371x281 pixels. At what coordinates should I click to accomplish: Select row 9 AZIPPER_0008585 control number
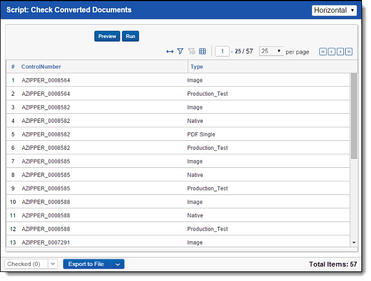46,188
